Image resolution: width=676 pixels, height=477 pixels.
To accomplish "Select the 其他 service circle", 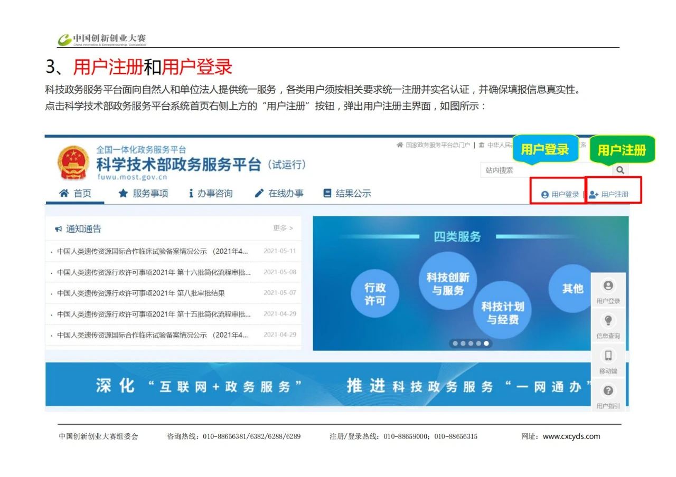I will 572,289.
